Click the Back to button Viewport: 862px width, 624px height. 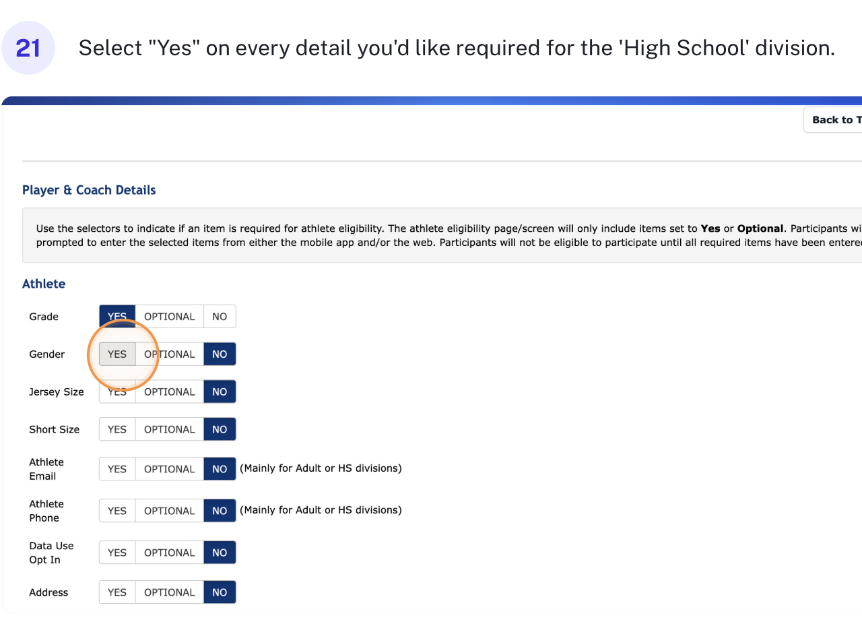[x=835, y=120]
